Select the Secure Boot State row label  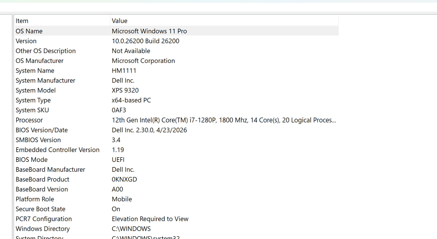click(x=40, y=209)
